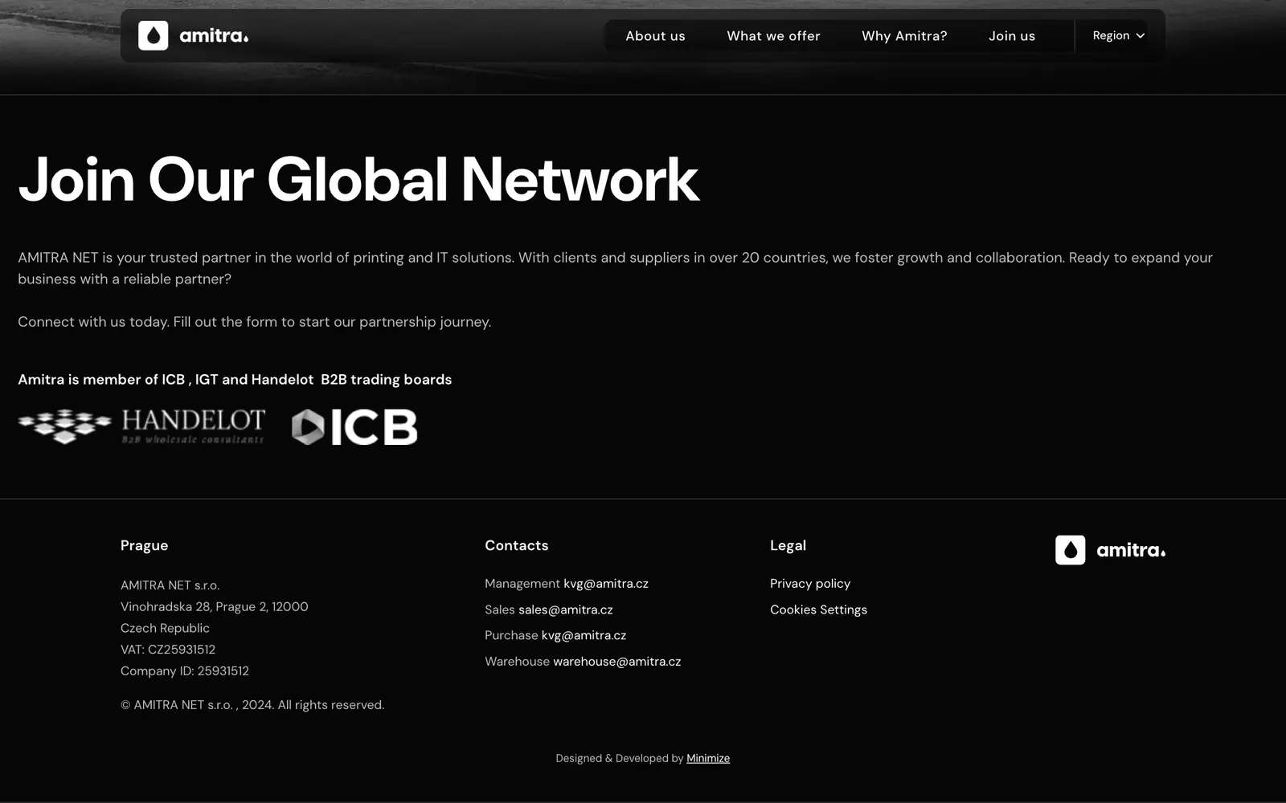Click the Company ID: 25931512 line
The image size is (1286, 803).
185,671
